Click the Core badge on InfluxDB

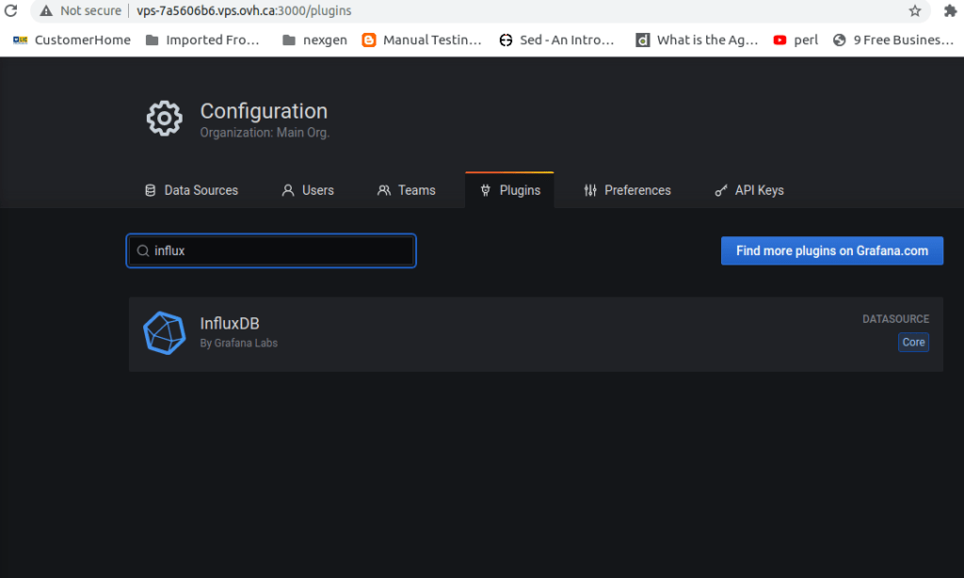point(913,342)
